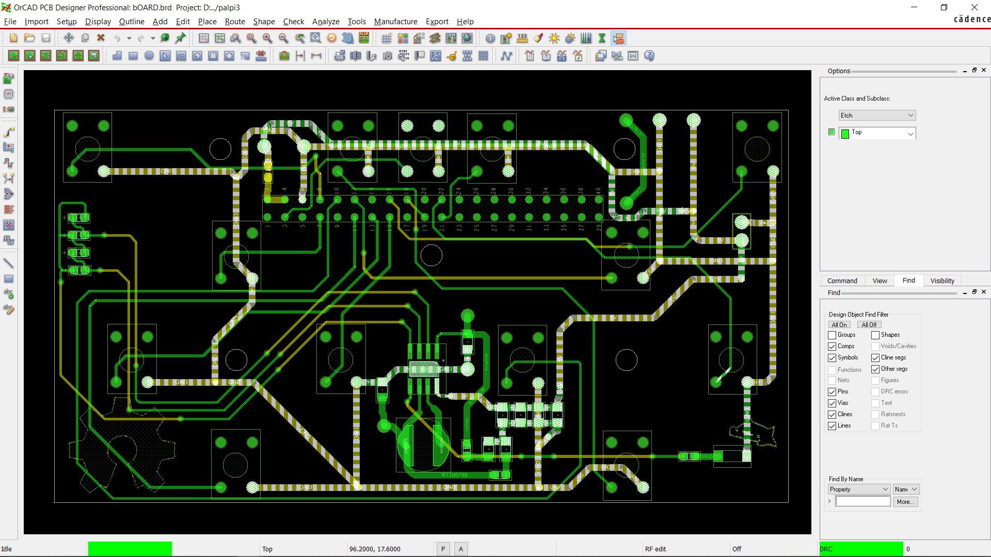
Task: Click the green hourglass icon
Action: click(602, 38)
